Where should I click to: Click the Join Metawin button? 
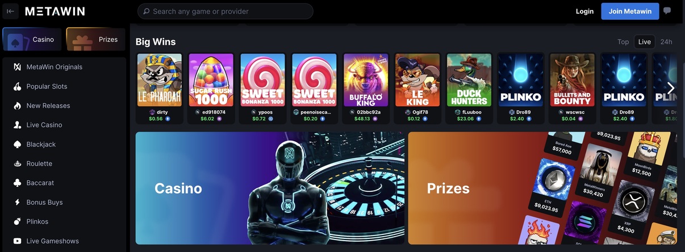(630, 11)
